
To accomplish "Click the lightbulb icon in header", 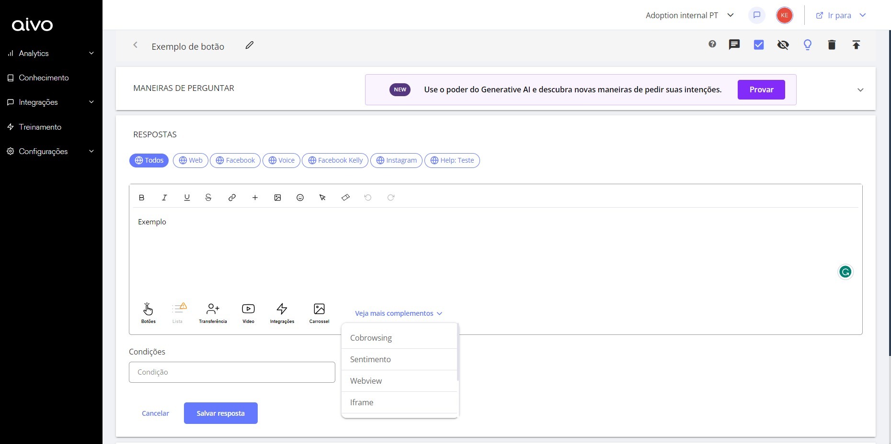I will coord(808,45).
